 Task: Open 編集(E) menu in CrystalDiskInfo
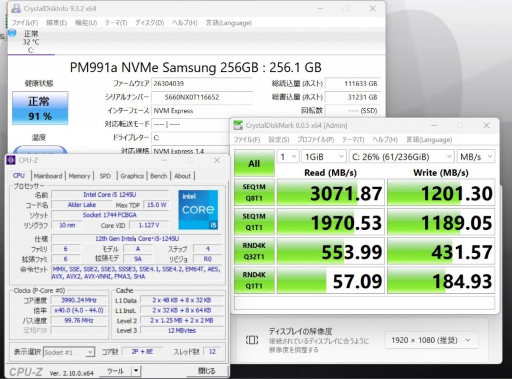tap(56, 23)
